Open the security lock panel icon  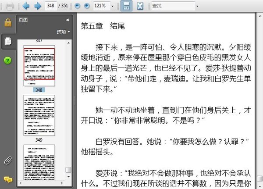pyautogui.click(x=8, y=22)
